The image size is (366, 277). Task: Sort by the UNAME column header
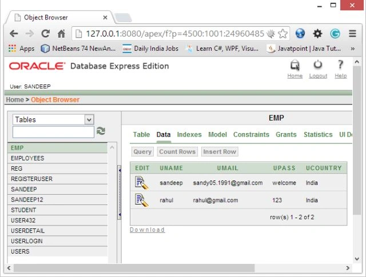tap(172, 168)
